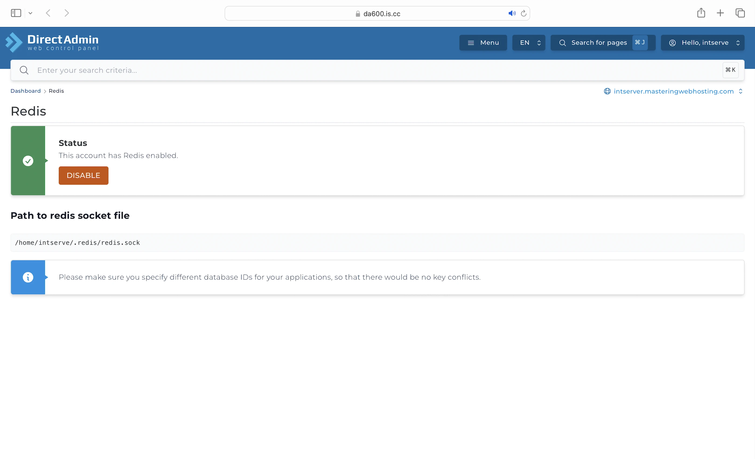Open intserver.masteringwebhosting.com domain selector
755x459 pixels.
tap(673, 91)
